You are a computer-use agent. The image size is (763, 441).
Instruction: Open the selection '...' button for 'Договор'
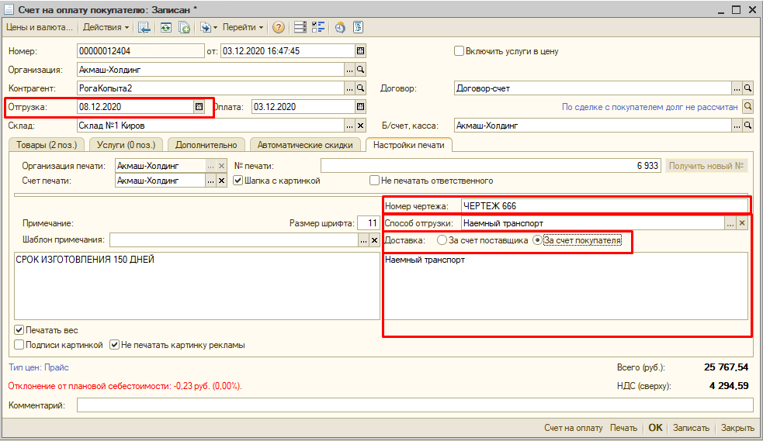737,88
